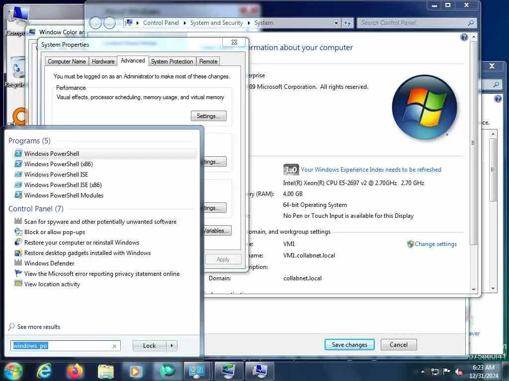This screenshot has width=509, height=381.
Task: Switch to the Control Panel taskbar button
Action: coord(198,371)
